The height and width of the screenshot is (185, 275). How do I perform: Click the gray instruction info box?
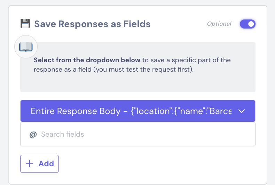click(x=138, y=67)
